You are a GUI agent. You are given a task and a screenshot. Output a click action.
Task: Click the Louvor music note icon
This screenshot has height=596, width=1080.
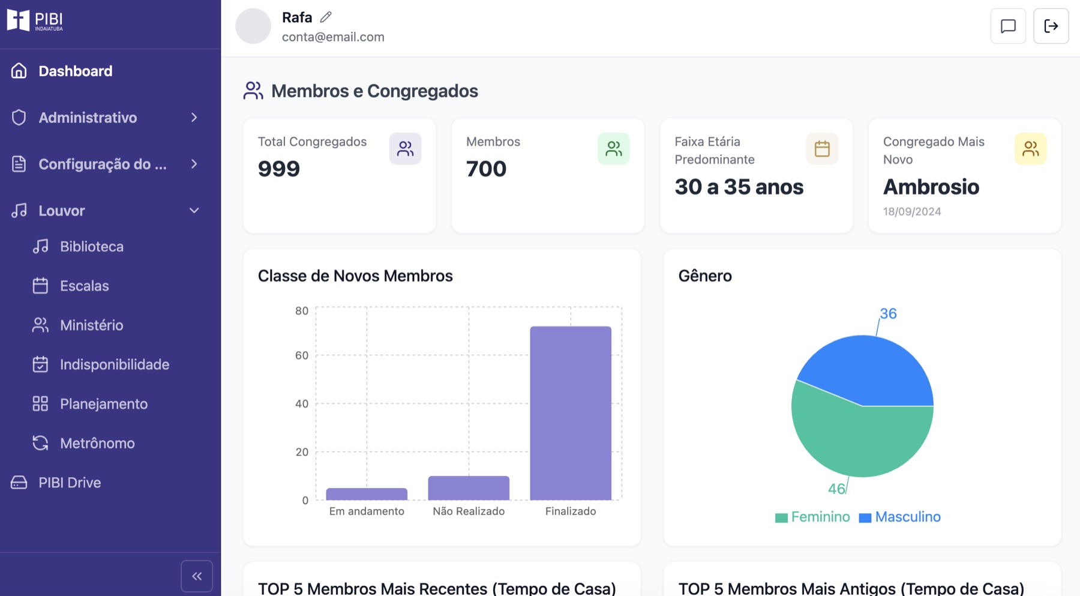(19, 211)
